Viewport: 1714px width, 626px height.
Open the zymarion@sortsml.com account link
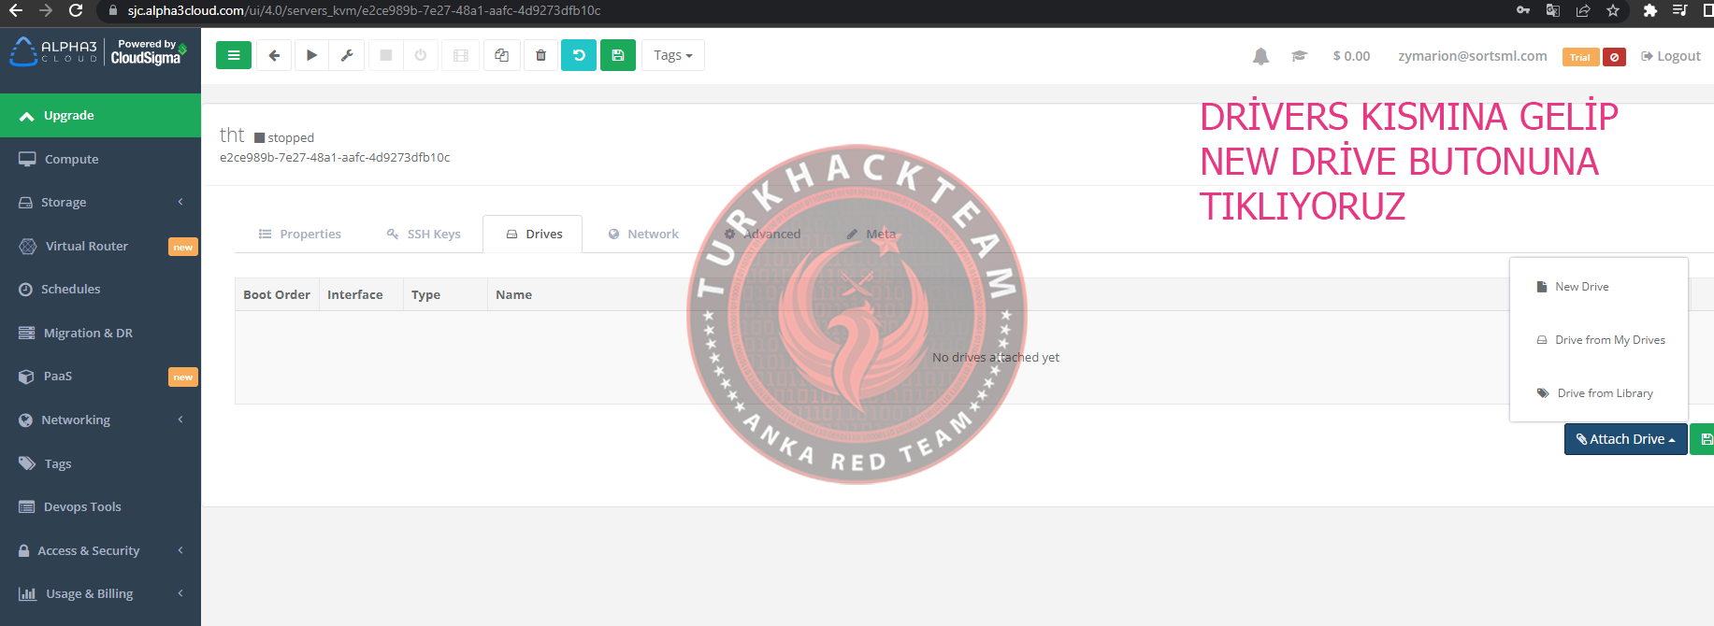coord(1472,56)
